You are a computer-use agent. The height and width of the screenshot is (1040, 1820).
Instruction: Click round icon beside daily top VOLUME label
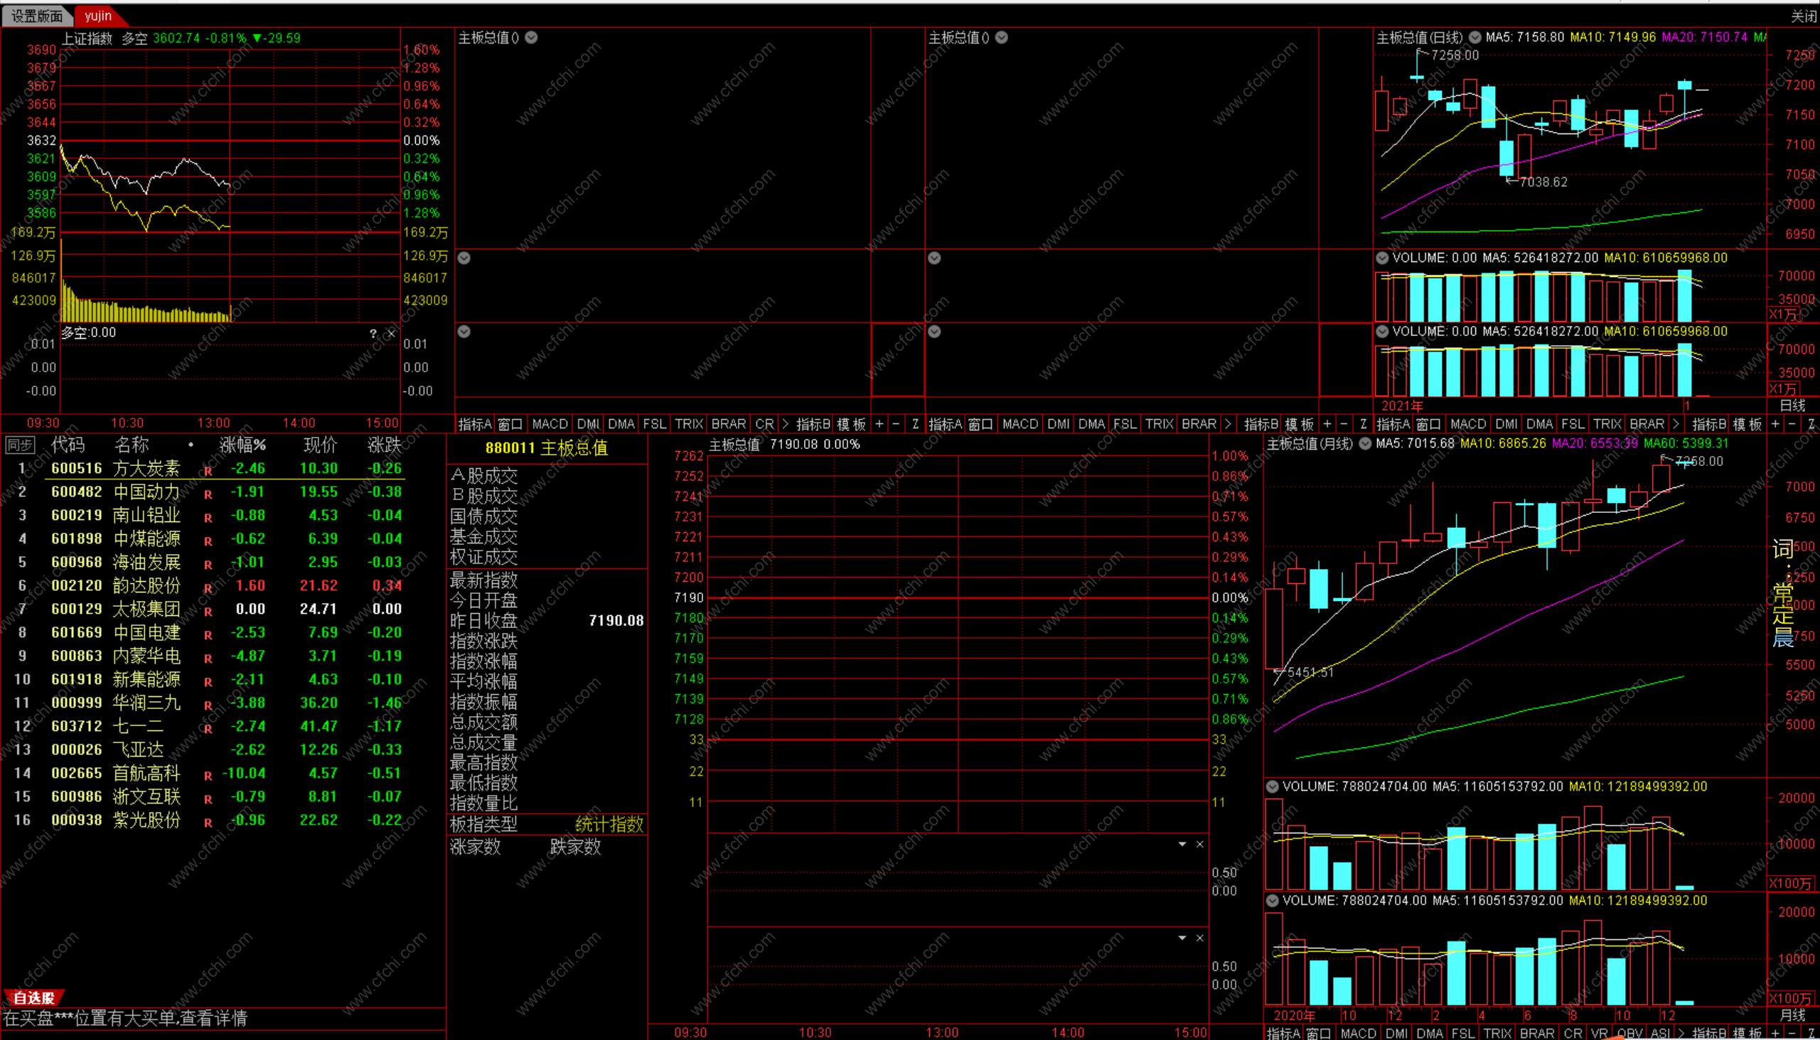click(1382, 258)
